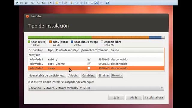Viewport: 192px width, 108px height.
Task: Click the Eliminar button
Action: pyautogui.click(x=103, y=75)
